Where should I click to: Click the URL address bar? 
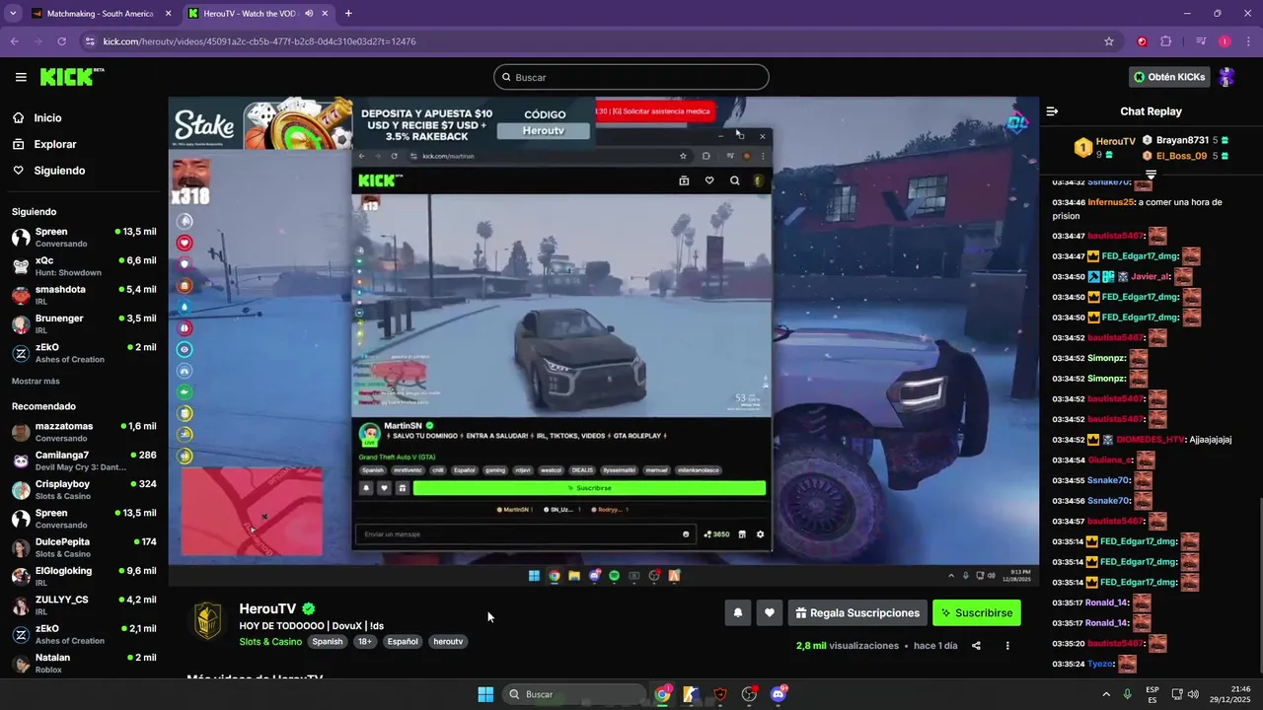click(x=592, y=41)
